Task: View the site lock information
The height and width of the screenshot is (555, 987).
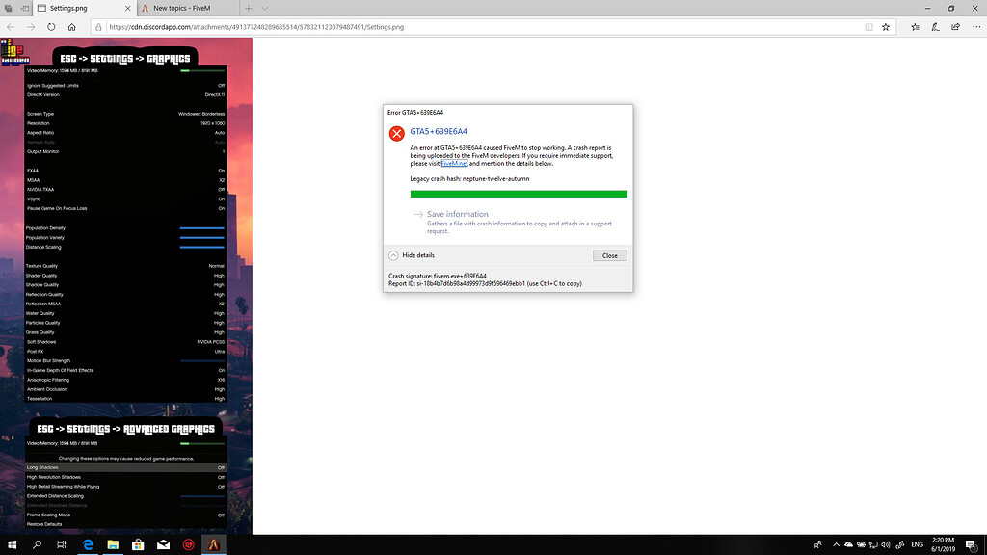Action: 98,27
